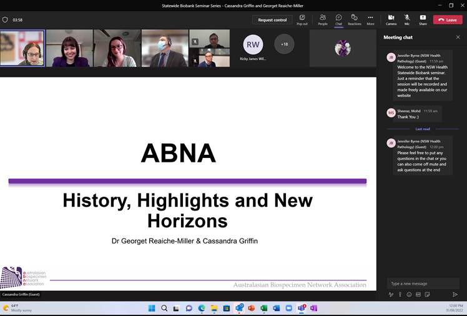467x316 pixels.
Task: Click the meeting security shield icon
Action: coord(5,19)
